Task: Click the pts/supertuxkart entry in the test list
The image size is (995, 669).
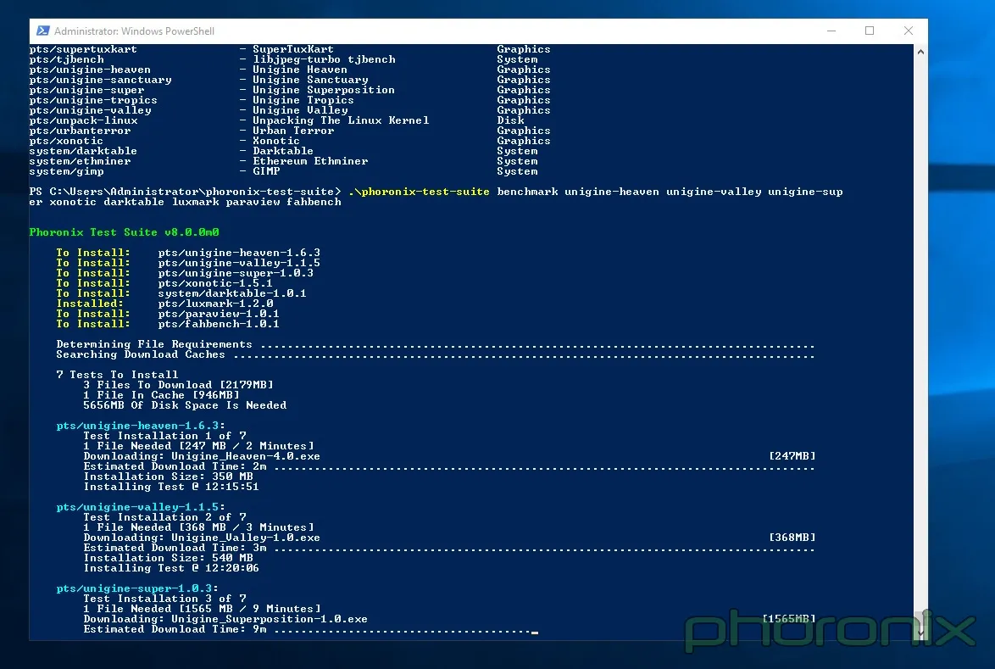Action: pos(82,49)
